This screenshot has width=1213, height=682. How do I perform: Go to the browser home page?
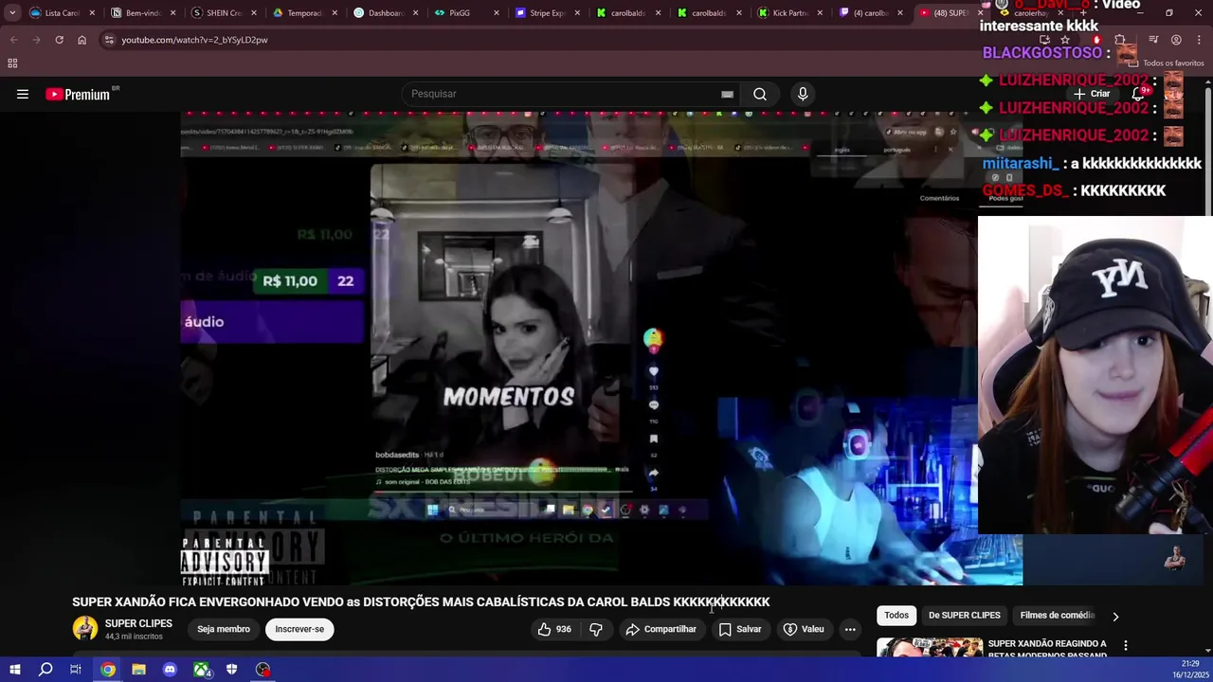tap(81, 40)
